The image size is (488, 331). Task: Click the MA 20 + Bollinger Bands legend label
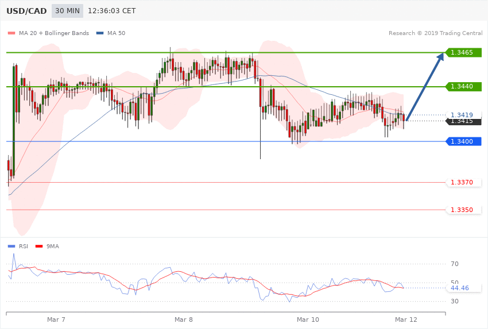click(54, 33)
